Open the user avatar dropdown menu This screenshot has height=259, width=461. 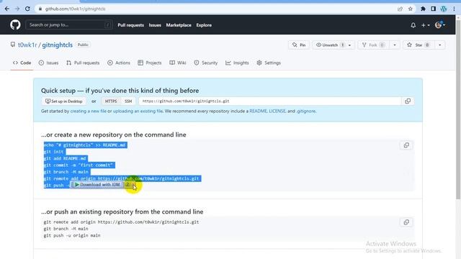point(440,25)
